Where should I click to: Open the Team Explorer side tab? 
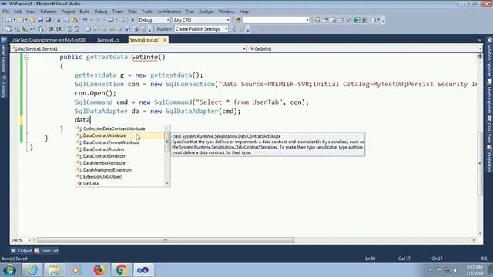489,97
